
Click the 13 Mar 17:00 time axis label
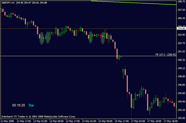73,121
